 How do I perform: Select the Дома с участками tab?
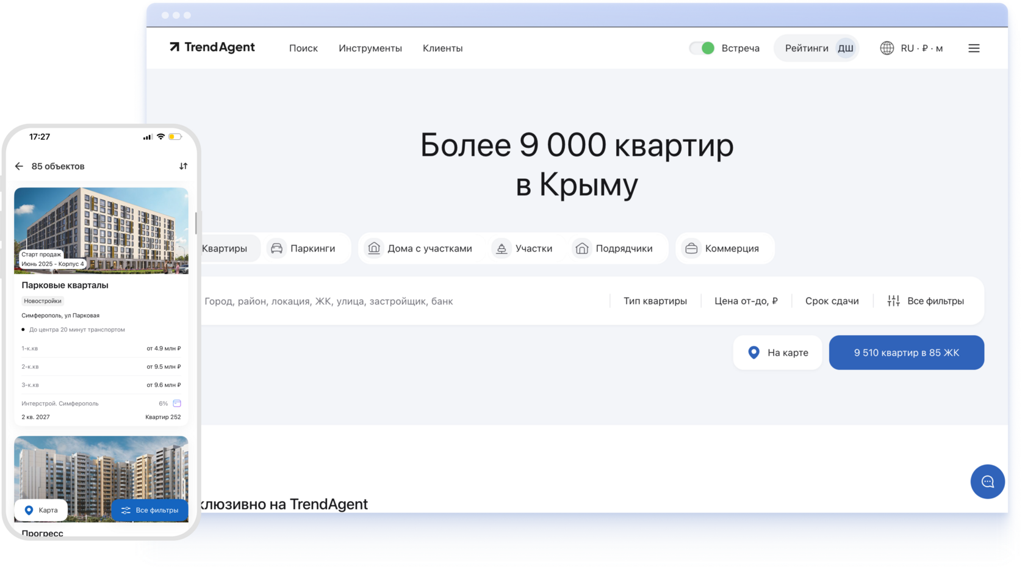pyautogui.click(x=420, y=248)
